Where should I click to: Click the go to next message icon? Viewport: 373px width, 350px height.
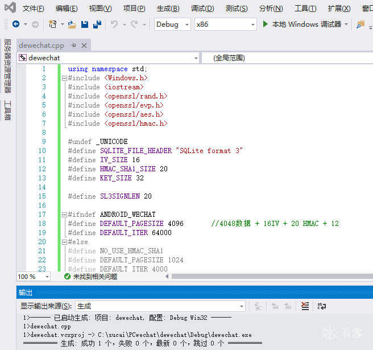[288, 306]
